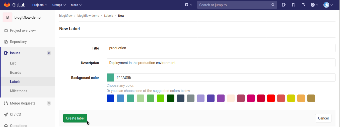Click the CI / CD rocket icon
340x127 pixels.
pyautogui.click(x=6, y=114)
